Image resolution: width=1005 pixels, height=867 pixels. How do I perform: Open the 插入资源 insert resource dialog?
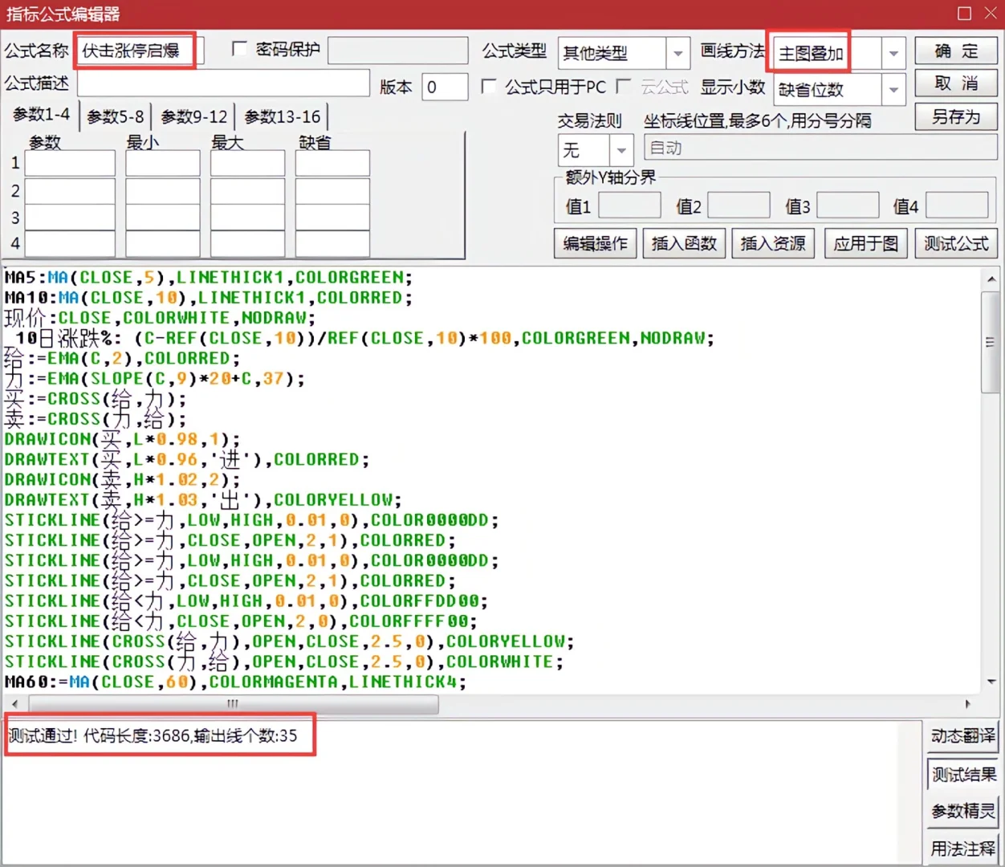point(773,243)
